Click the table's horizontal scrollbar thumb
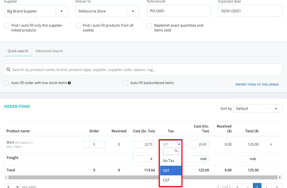The width and height of the screenshot is (287, 188). (143, 177)
